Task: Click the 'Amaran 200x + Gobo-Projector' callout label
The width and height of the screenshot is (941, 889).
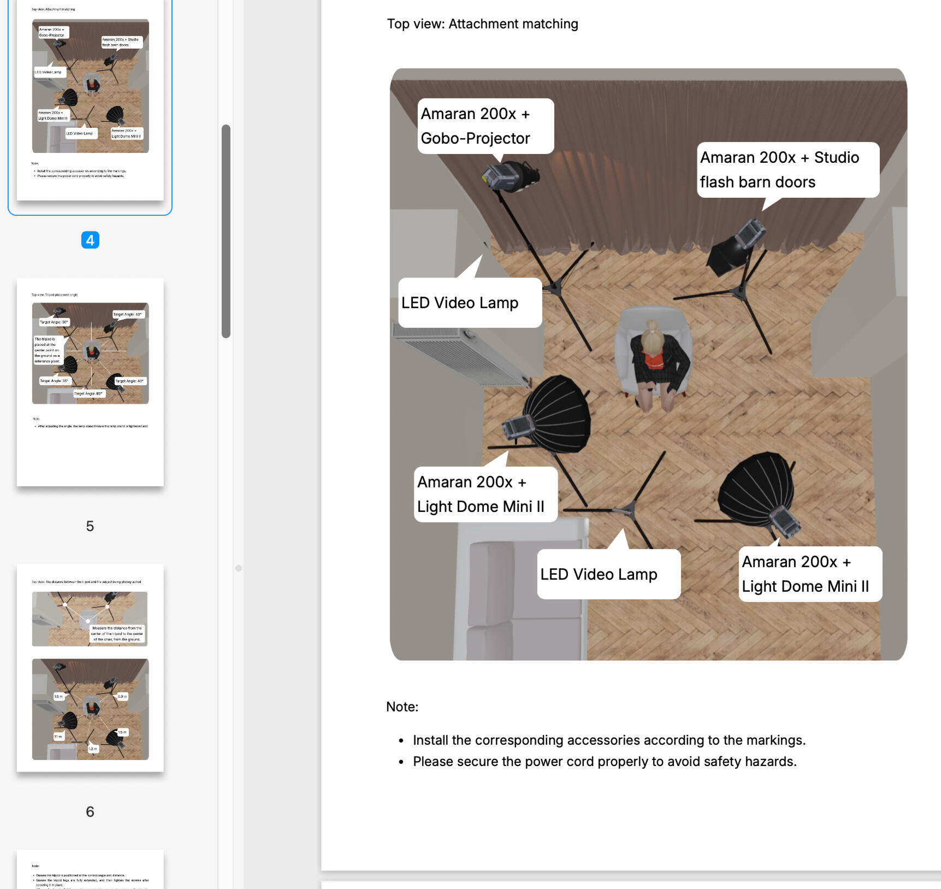Action: (484, 126)
